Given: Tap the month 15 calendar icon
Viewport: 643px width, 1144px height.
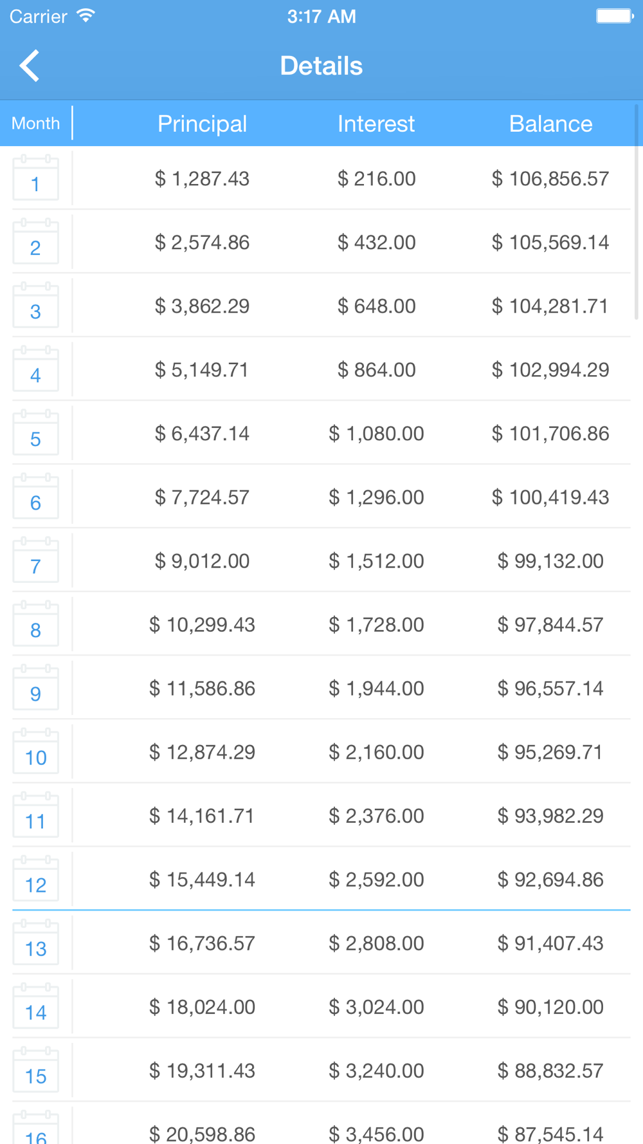Looking at the screenshot, I should (x=36, y=1070).
